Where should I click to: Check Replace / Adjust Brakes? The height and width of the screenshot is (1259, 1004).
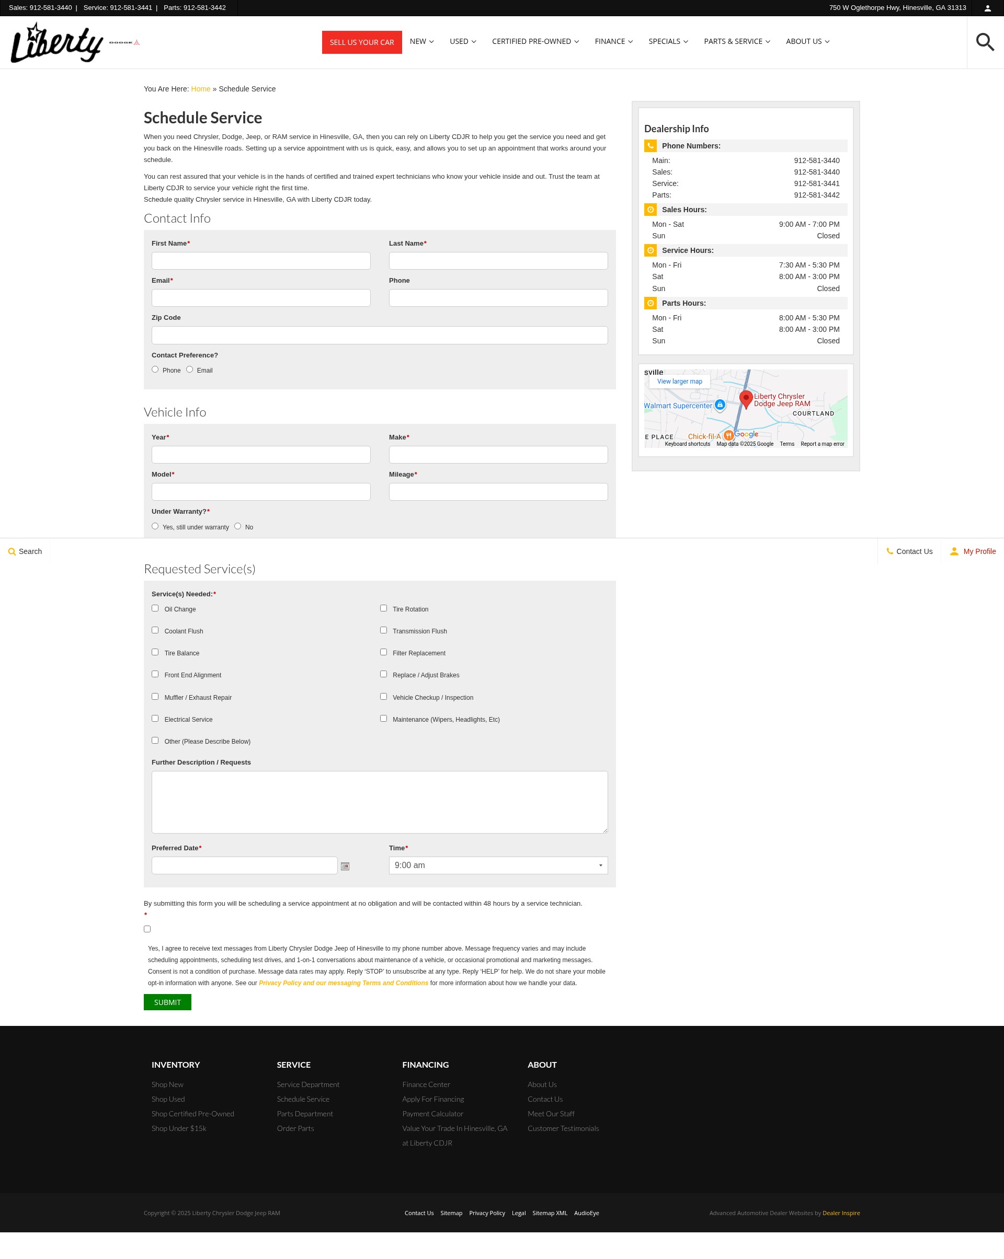383,675
